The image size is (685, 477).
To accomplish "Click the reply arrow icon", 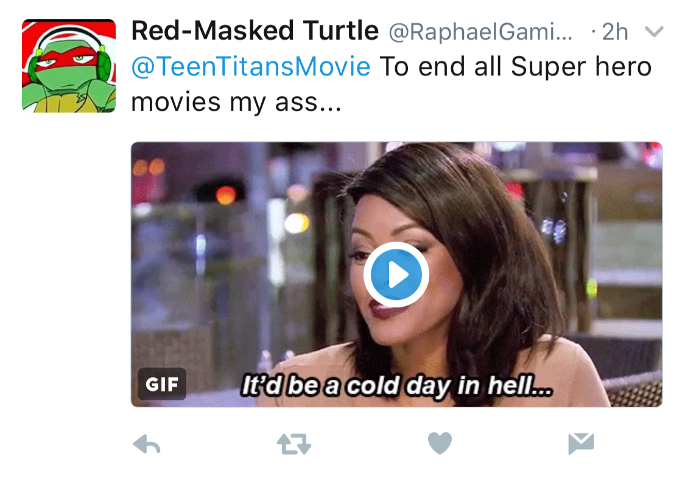I will tap(147, 444).
